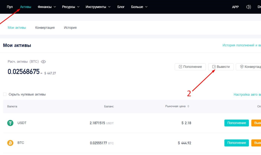The width and height of the screenshot is (261, 155).
Task: Switch to the Конвертация tab
Action: pyautogui.click(x=45, y=27)
